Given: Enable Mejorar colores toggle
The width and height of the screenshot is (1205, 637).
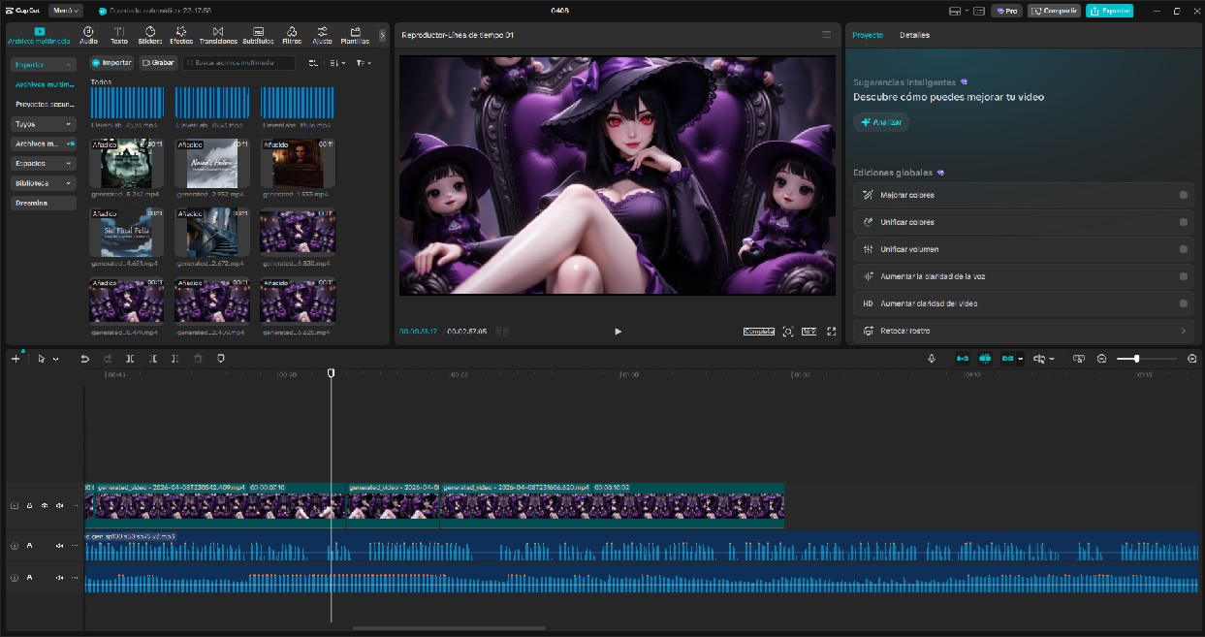Looking at the screenshot, I should [x=1184, y=195].
